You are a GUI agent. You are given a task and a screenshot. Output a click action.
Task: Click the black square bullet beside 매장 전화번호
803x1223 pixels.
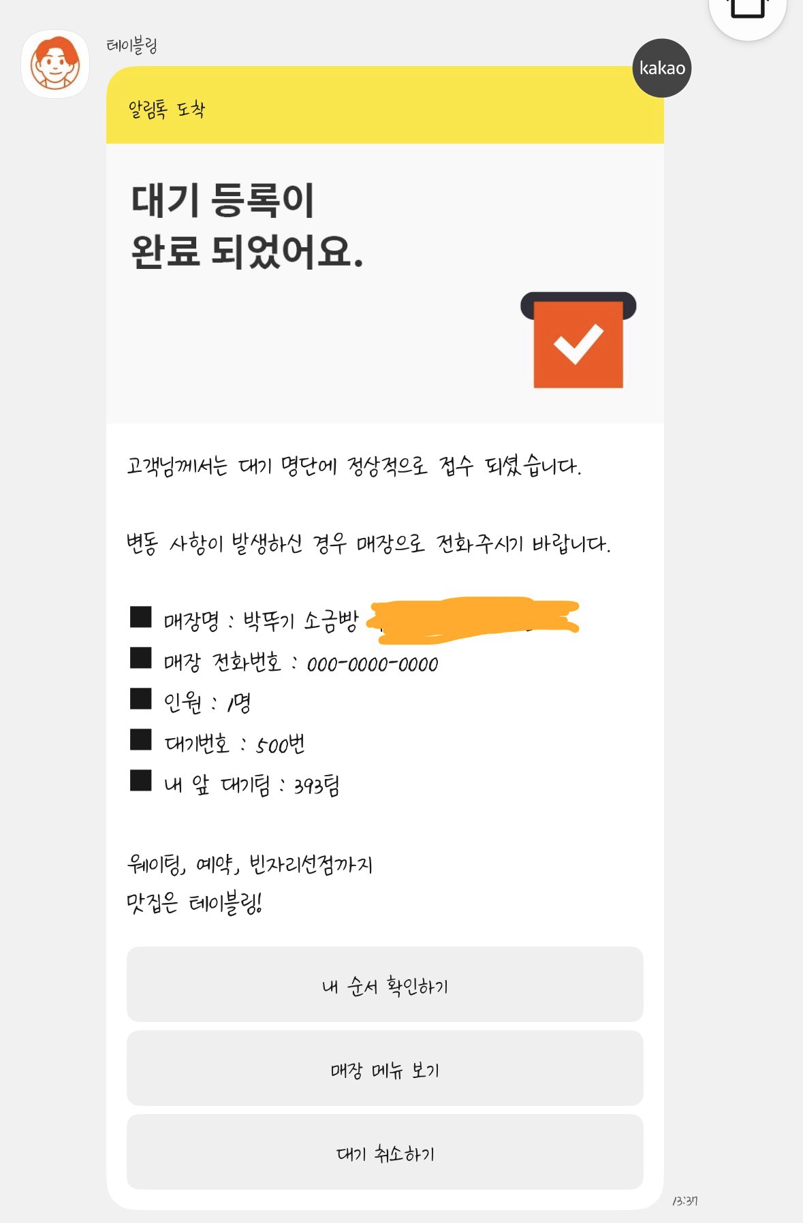[141, 658]
